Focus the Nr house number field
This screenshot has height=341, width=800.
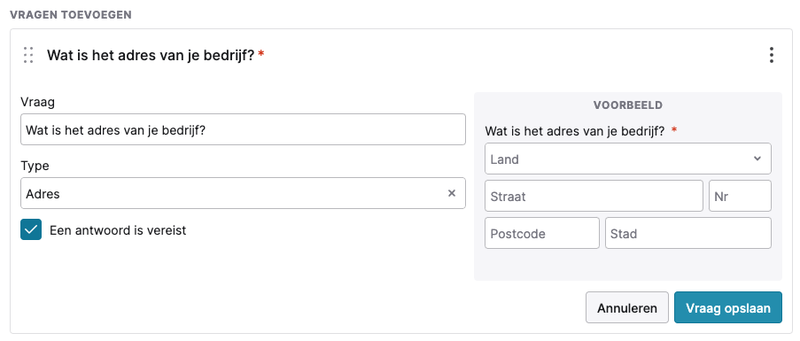click(x=740, y=196)
